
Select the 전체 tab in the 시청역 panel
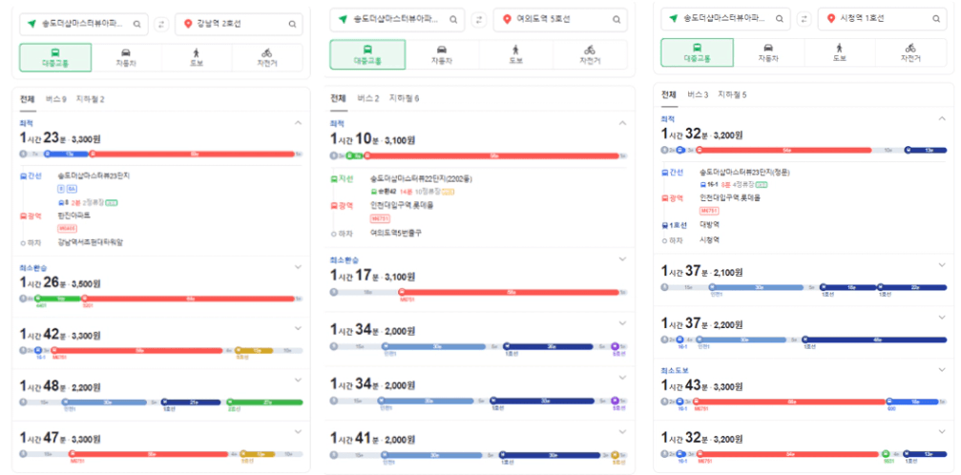point(669,94)
